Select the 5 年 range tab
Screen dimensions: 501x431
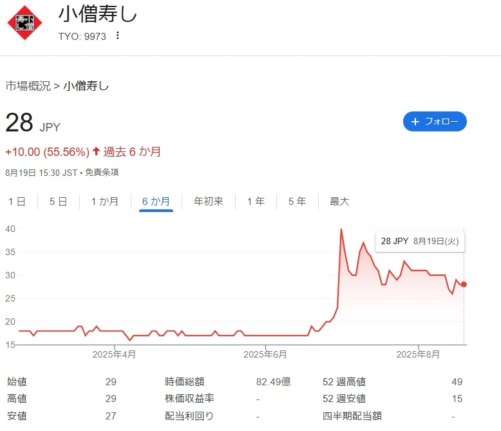pos(297,202)
